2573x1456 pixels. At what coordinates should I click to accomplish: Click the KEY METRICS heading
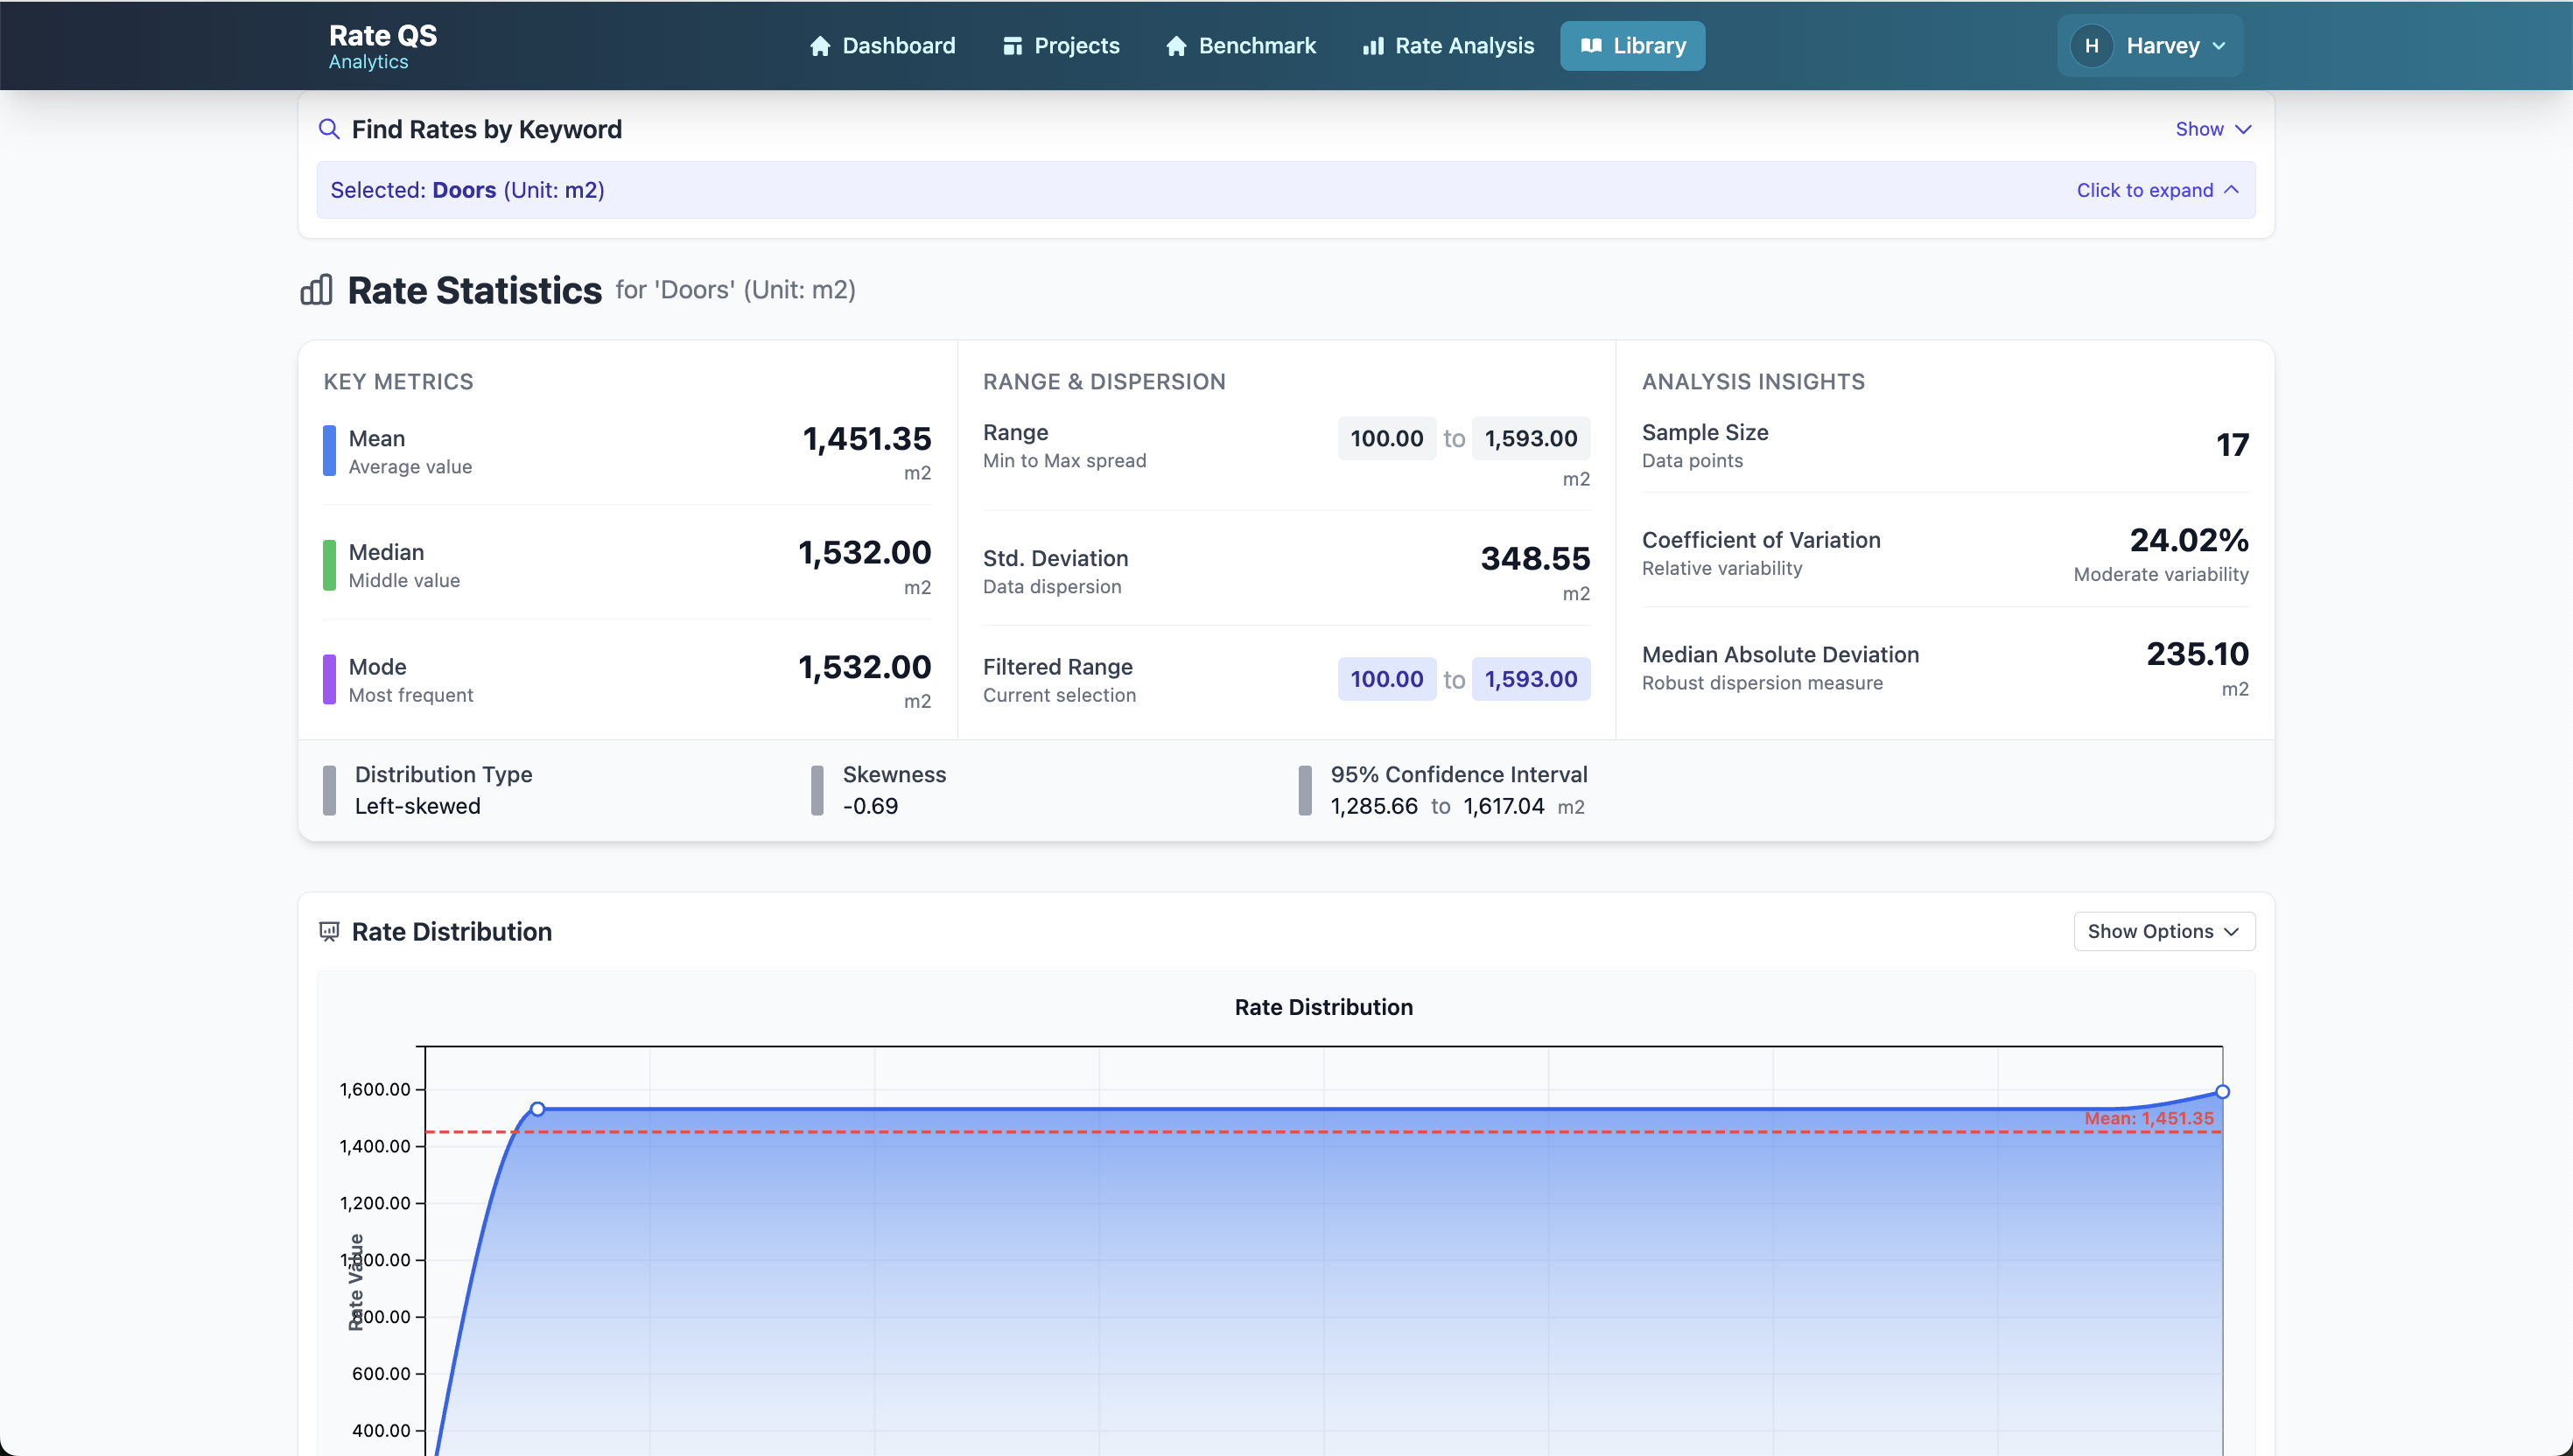click(x=398, y=381)
